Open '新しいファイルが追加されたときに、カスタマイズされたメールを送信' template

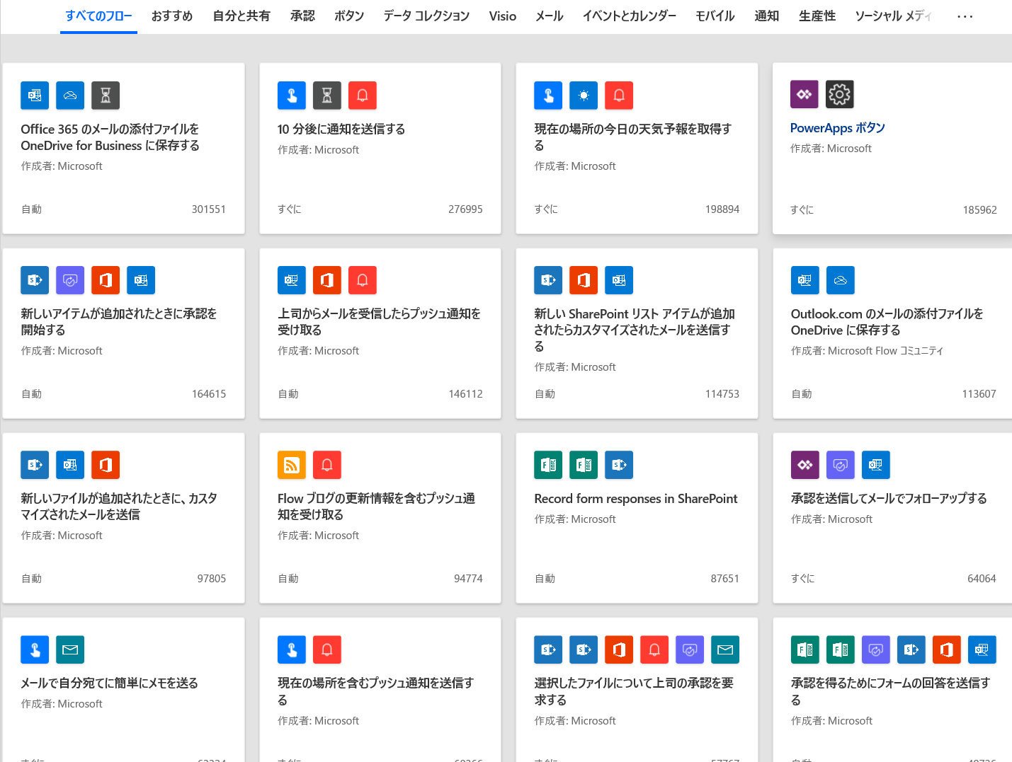[x=119, y=507]
